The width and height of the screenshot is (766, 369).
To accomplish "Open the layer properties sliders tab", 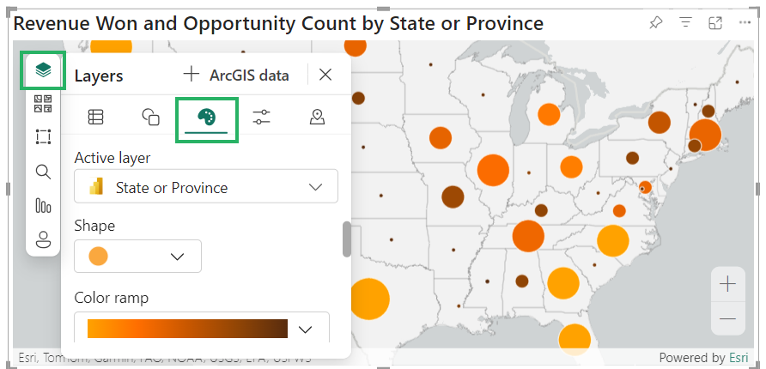I will click(x=262, y=118).
